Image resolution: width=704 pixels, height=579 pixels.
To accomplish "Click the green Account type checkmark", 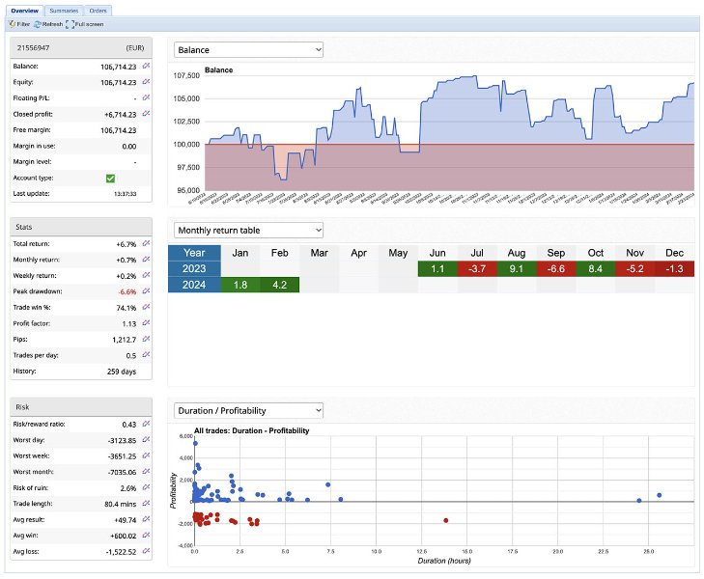I will 110,179.
